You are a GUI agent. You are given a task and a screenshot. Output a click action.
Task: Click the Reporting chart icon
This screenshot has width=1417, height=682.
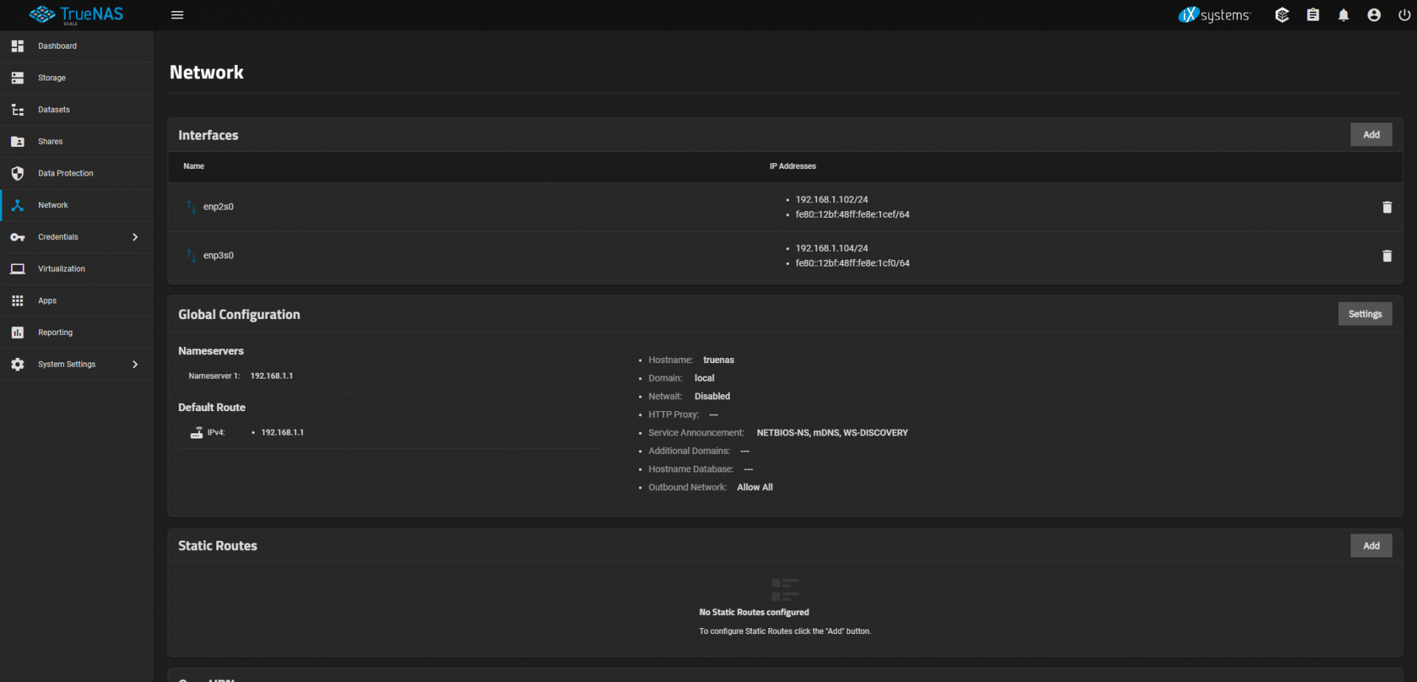coord(18,333)
